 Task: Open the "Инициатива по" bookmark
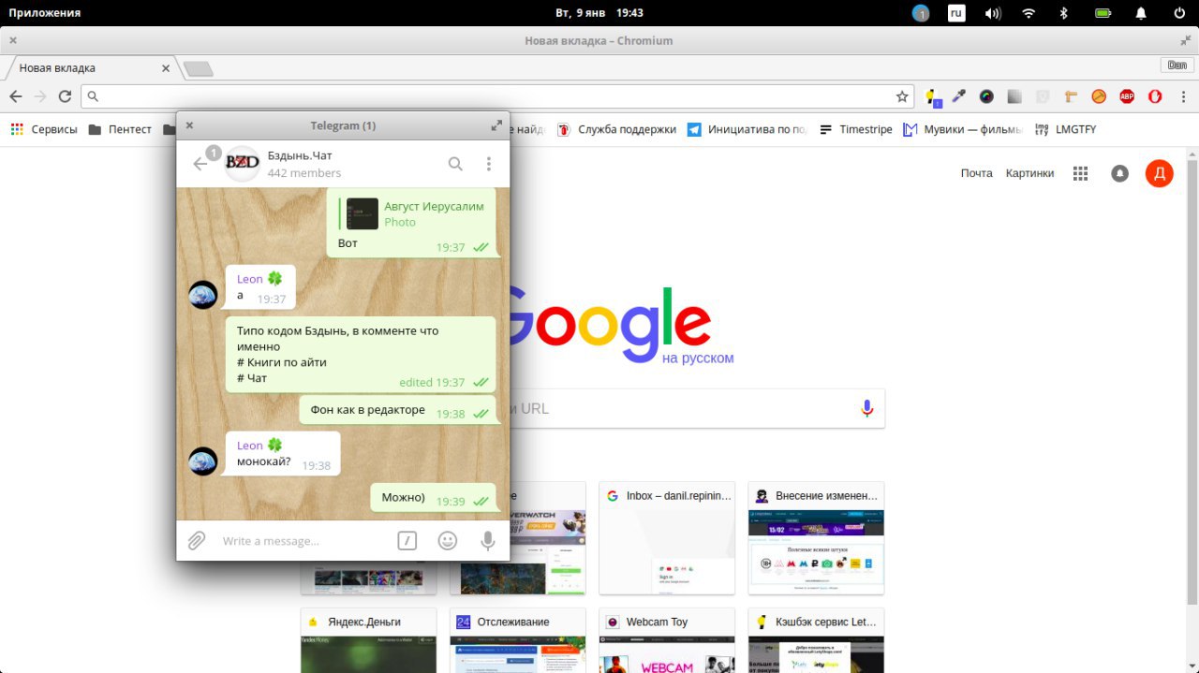tap(747, 129)
